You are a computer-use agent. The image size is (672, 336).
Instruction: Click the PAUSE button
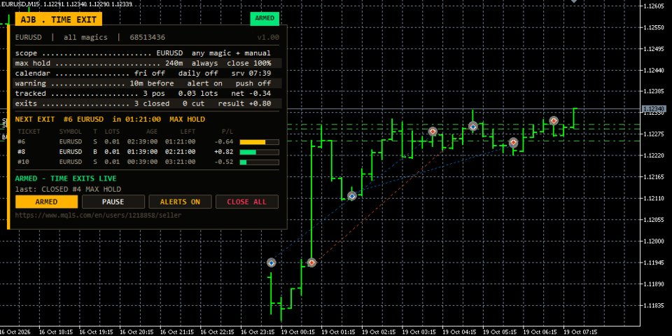113,202
